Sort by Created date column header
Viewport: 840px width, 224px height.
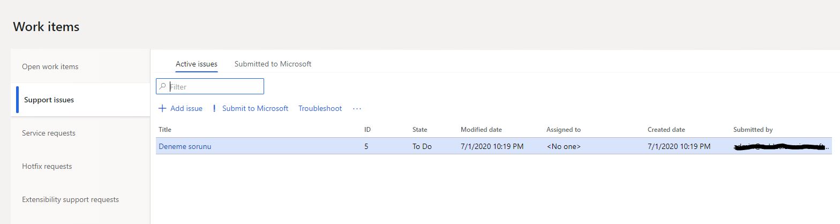666,130
